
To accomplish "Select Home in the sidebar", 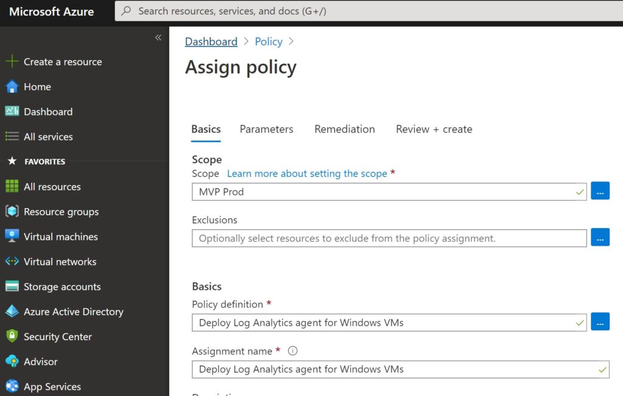I will pos(37,86).
